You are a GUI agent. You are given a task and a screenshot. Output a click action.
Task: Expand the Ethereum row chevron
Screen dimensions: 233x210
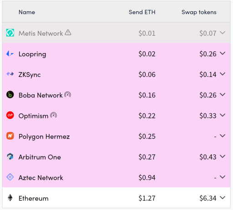tap(223, 198)
